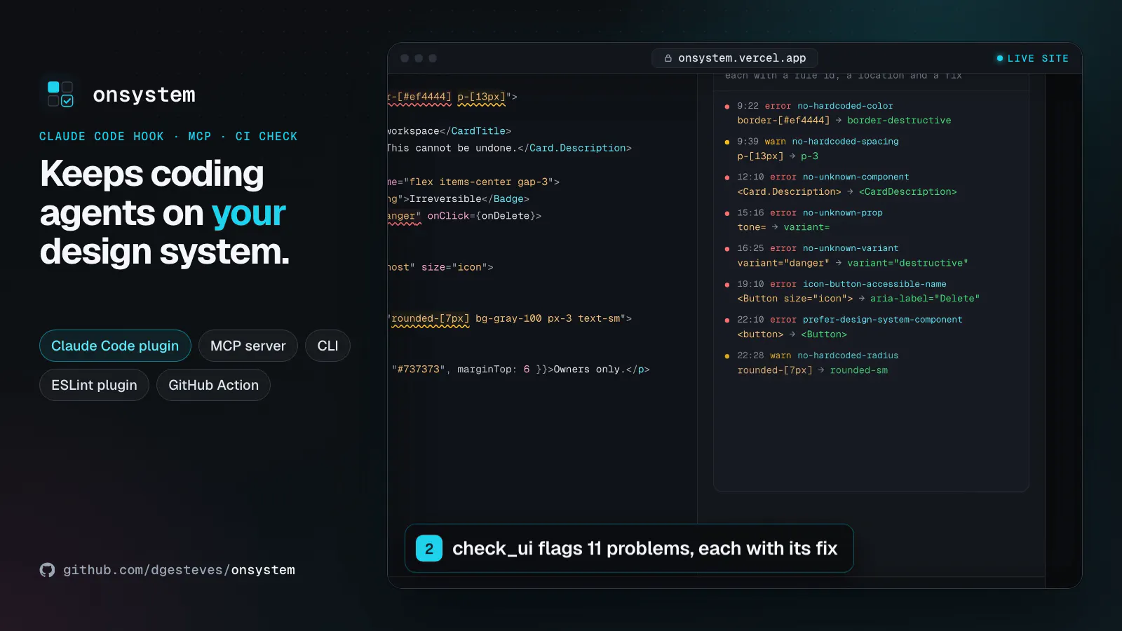Click the variant="destructive" suggested fix
The height and width of the screenshot is (631, 1122).
(907, 263)
